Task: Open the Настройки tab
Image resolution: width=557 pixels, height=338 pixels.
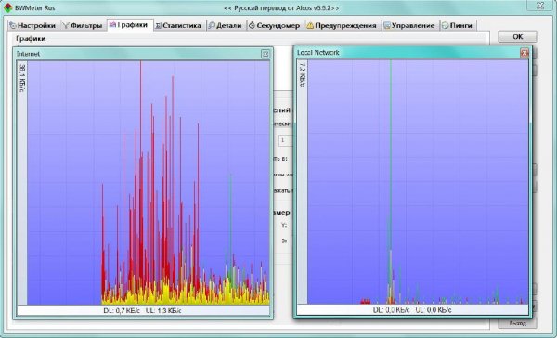Action: click(x=33, y=26)
